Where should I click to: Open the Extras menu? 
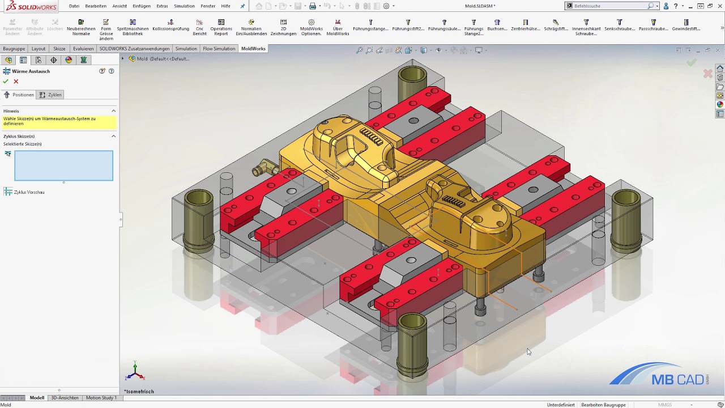tap(162, 6)
